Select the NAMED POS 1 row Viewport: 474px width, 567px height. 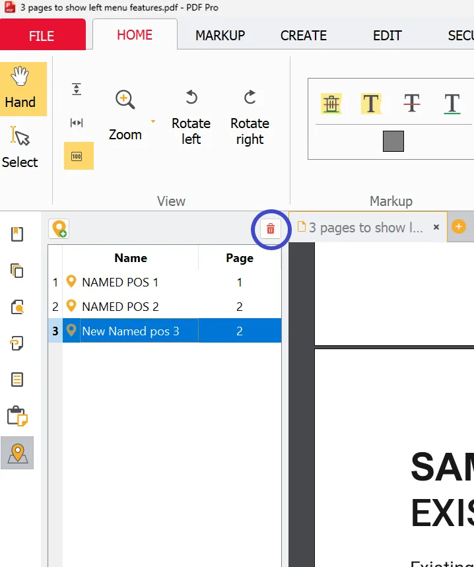point(164,282)
